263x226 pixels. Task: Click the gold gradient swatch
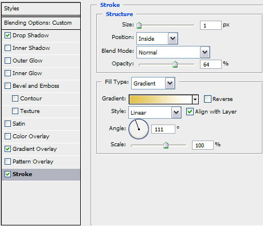tap(160, 99)
